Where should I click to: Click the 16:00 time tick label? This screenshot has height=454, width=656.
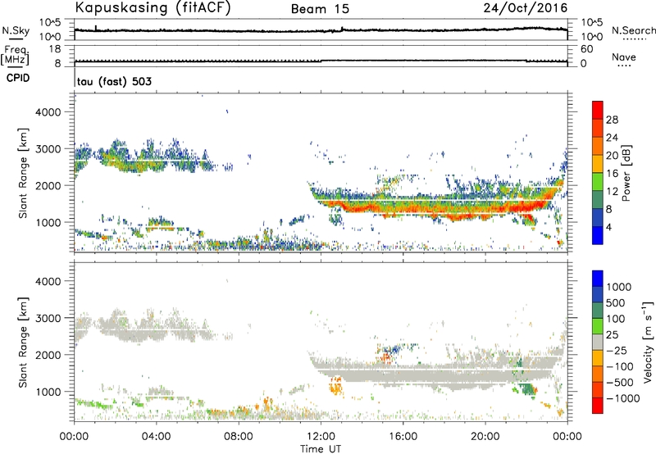(x=403, y=437)
